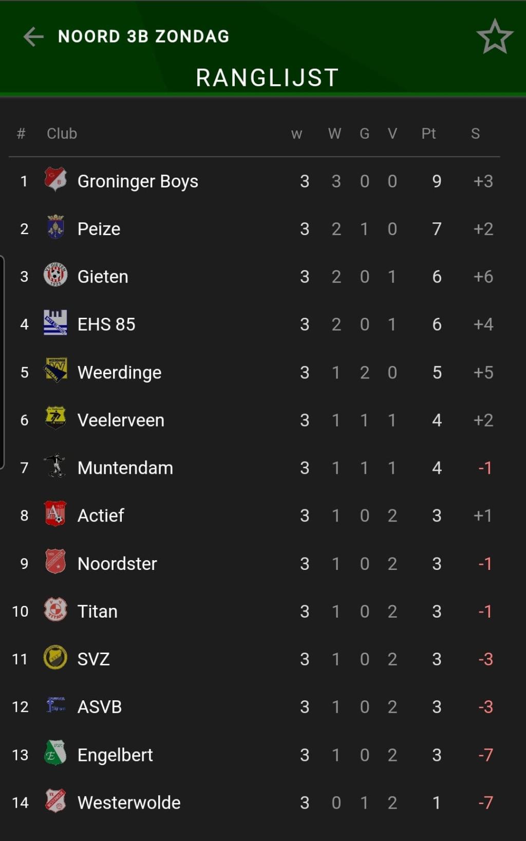Select the S goal difference column header
The height and width of the screenshot is (841, 526).
coord(476,133)
